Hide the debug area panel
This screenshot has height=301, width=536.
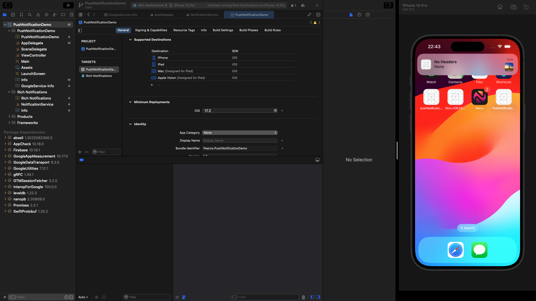317,160
